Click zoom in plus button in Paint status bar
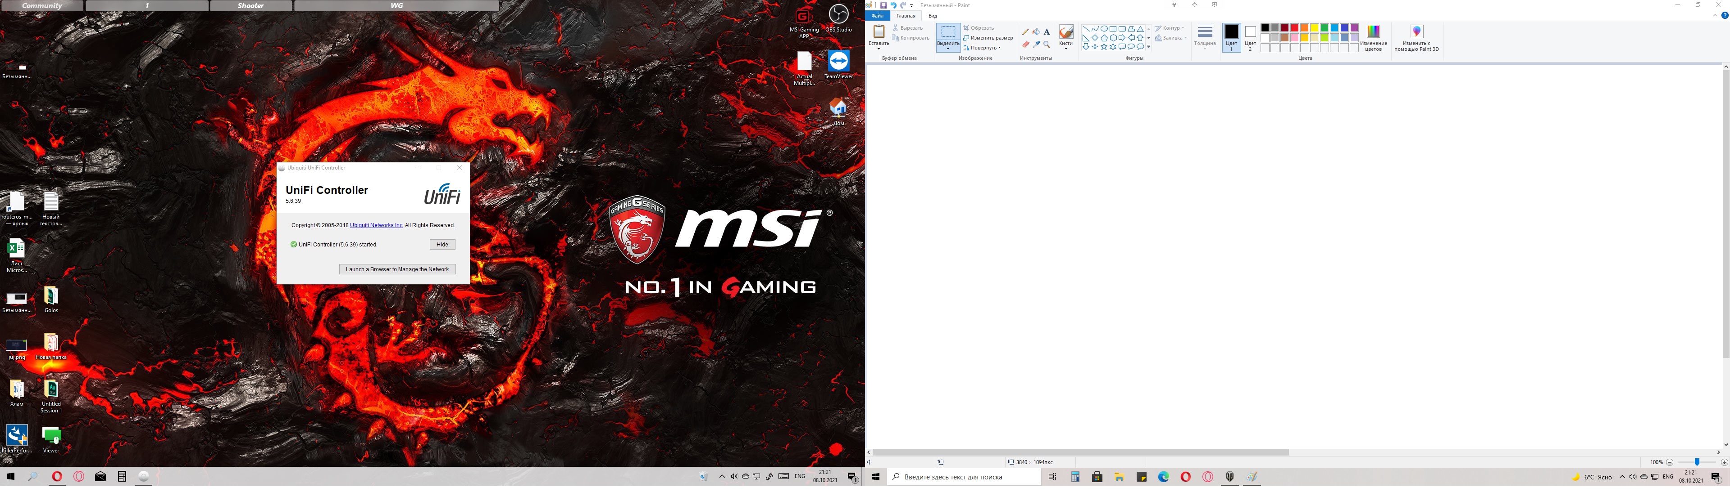The image size is (1730, 492). tap(1724, 462)
